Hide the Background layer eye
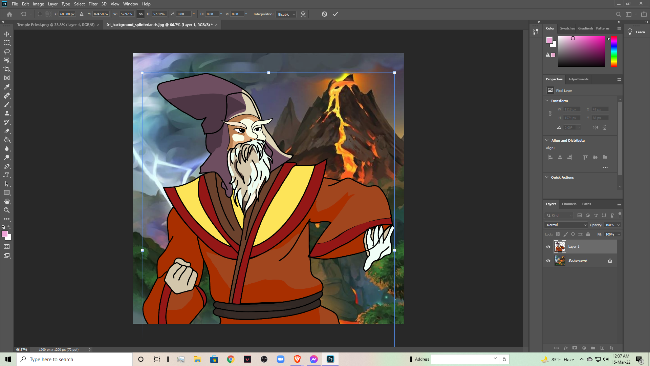650x366 pixels. point(548,261)
